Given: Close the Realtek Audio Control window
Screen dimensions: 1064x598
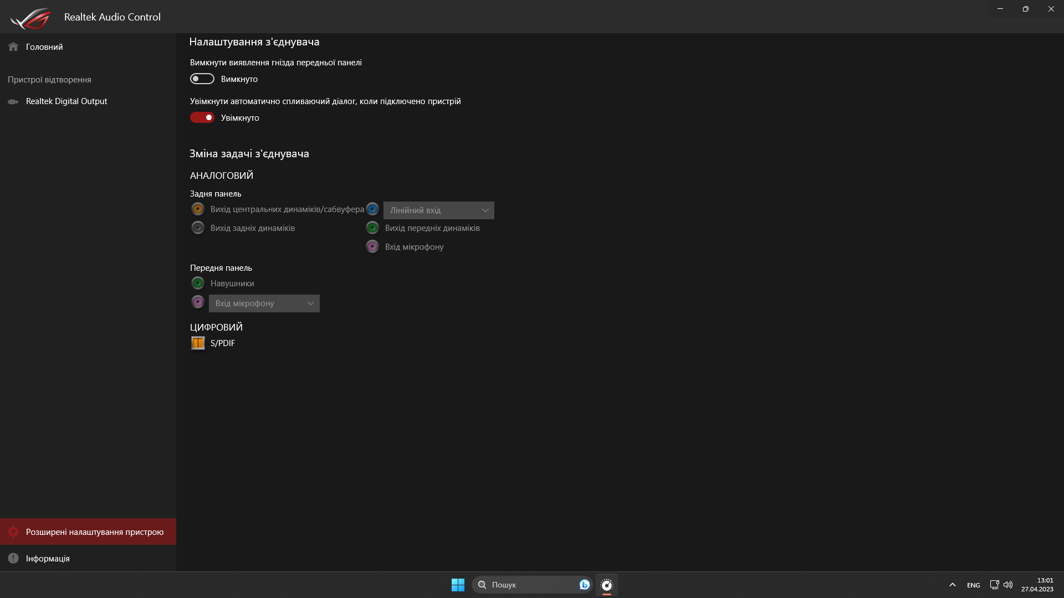Looking at the screenshot, I should click(x=1051, y=9).
